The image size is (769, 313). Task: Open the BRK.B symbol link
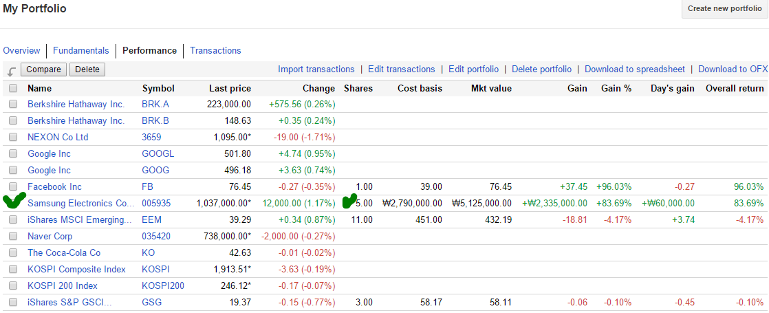click(x=154, y=120)
